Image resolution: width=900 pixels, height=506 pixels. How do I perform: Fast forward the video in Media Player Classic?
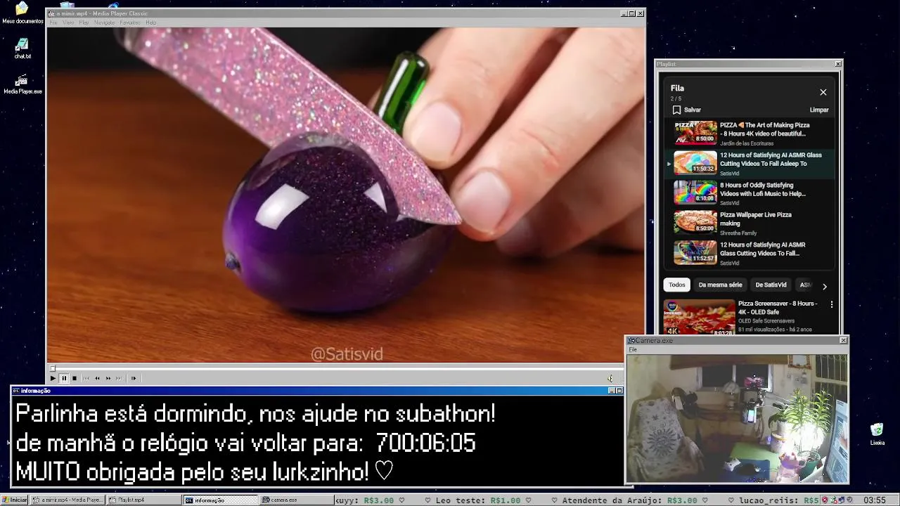click(108, 378)
